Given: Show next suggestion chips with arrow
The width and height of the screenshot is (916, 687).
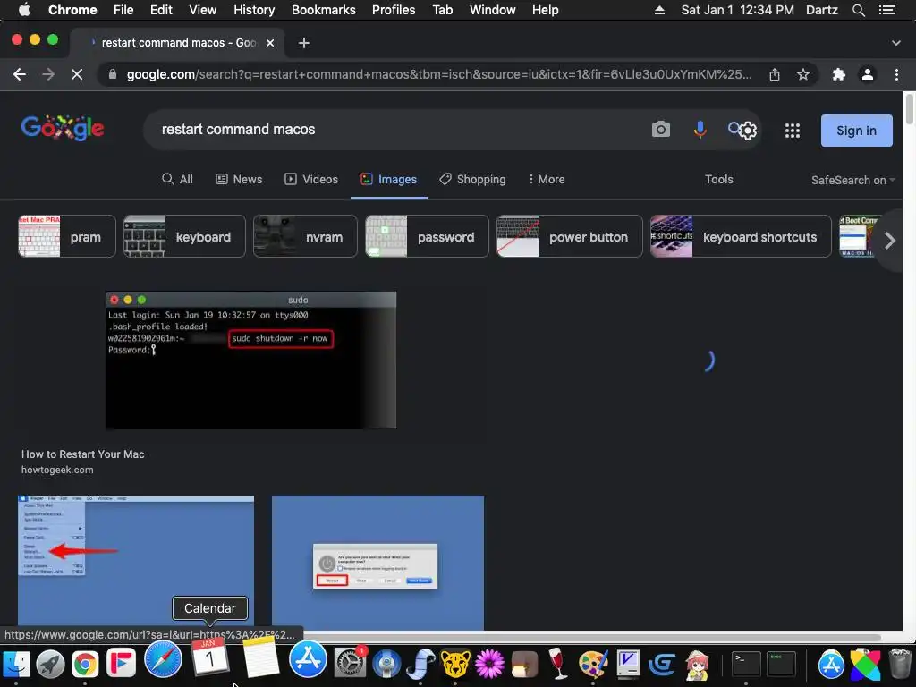Looking at the screenshot, I should [889, 240].
